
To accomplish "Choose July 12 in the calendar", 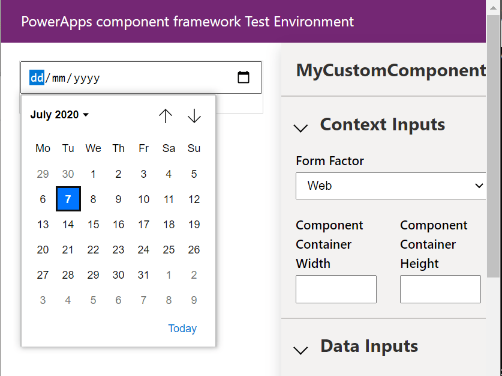I will [194, 199].
